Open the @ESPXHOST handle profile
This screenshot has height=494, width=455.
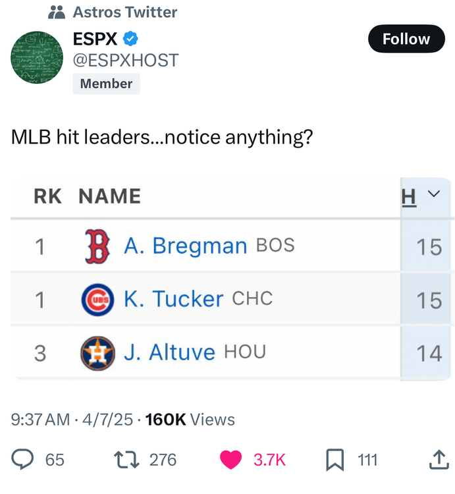126,60
